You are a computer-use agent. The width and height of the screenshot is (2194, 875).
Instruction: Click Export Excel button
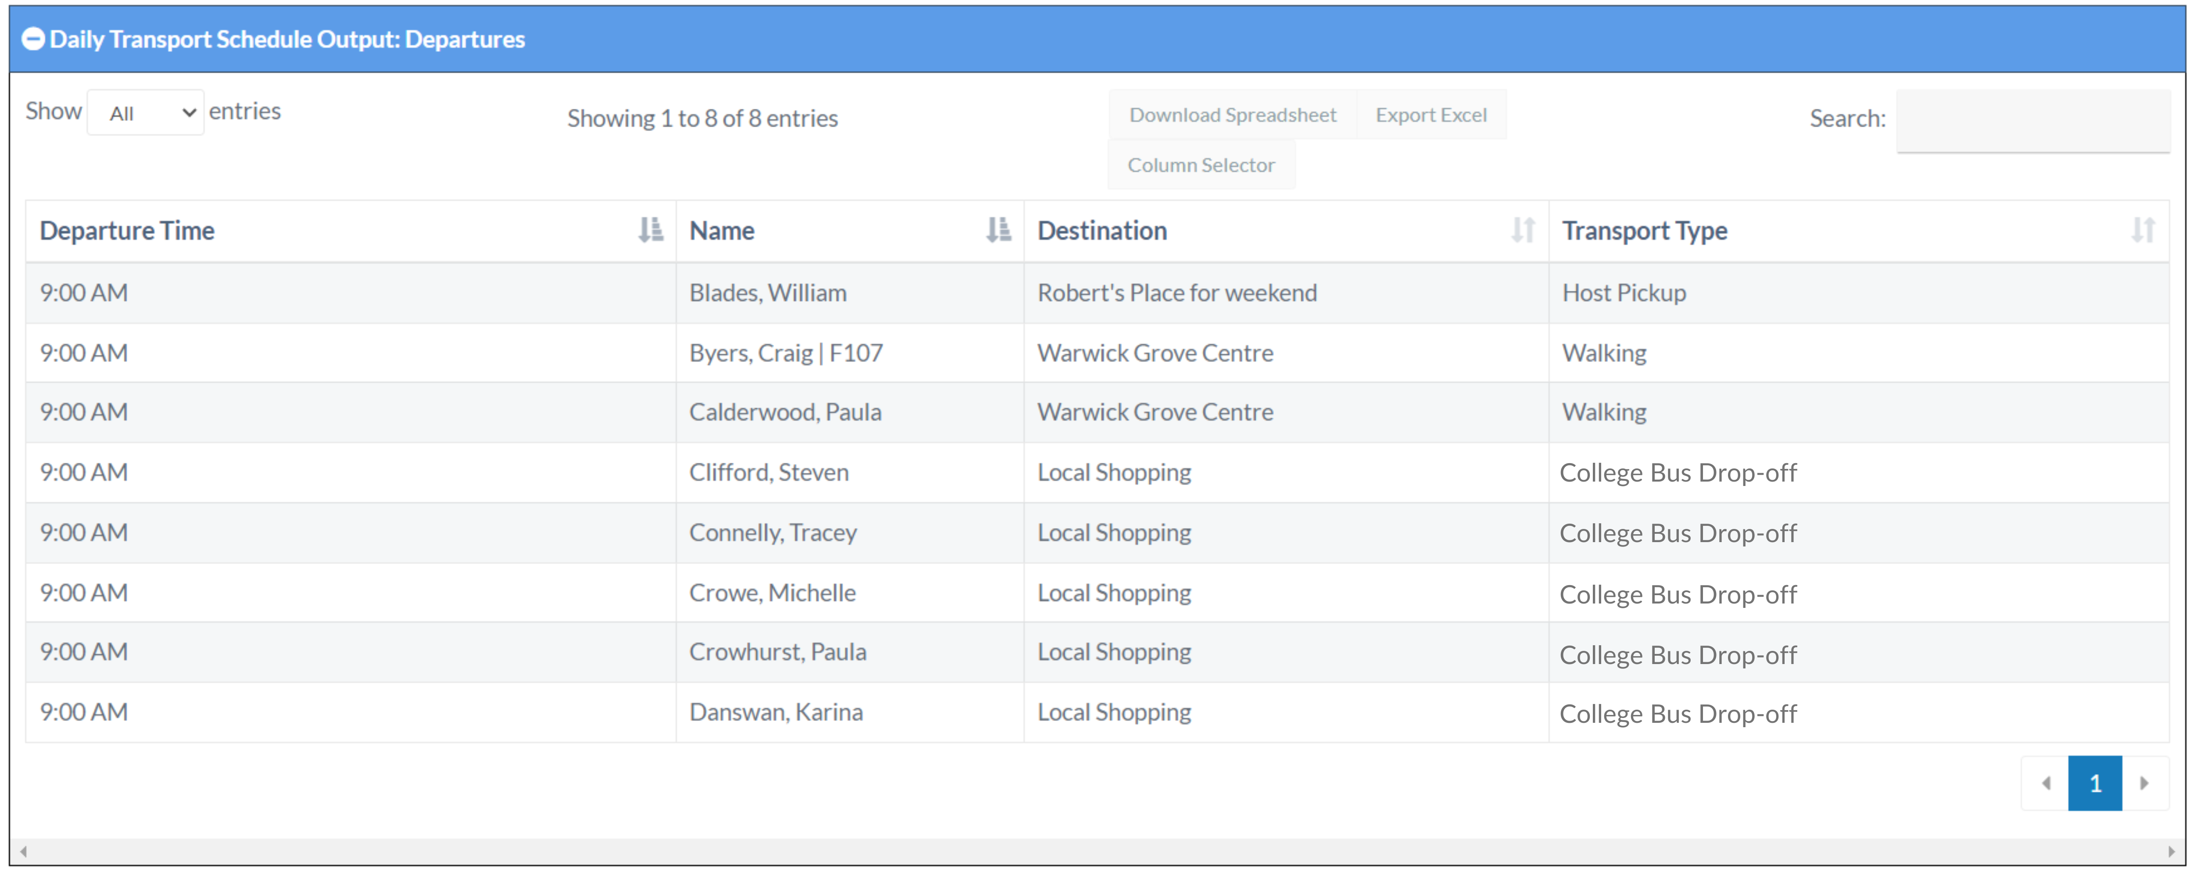coord(1430,115)
